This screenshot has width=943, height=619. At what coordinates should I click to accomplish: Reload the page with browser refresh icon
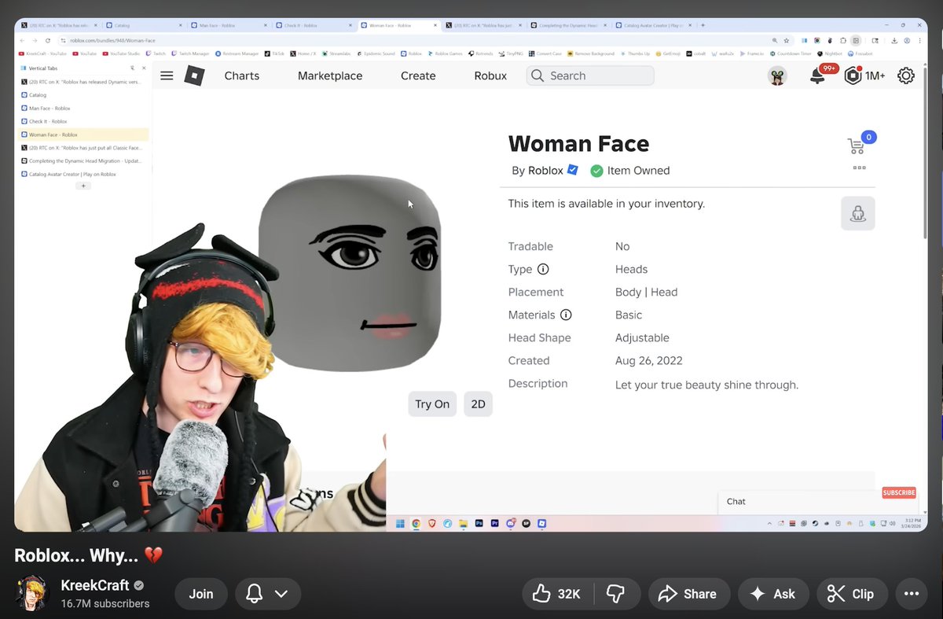coord(48,40)
